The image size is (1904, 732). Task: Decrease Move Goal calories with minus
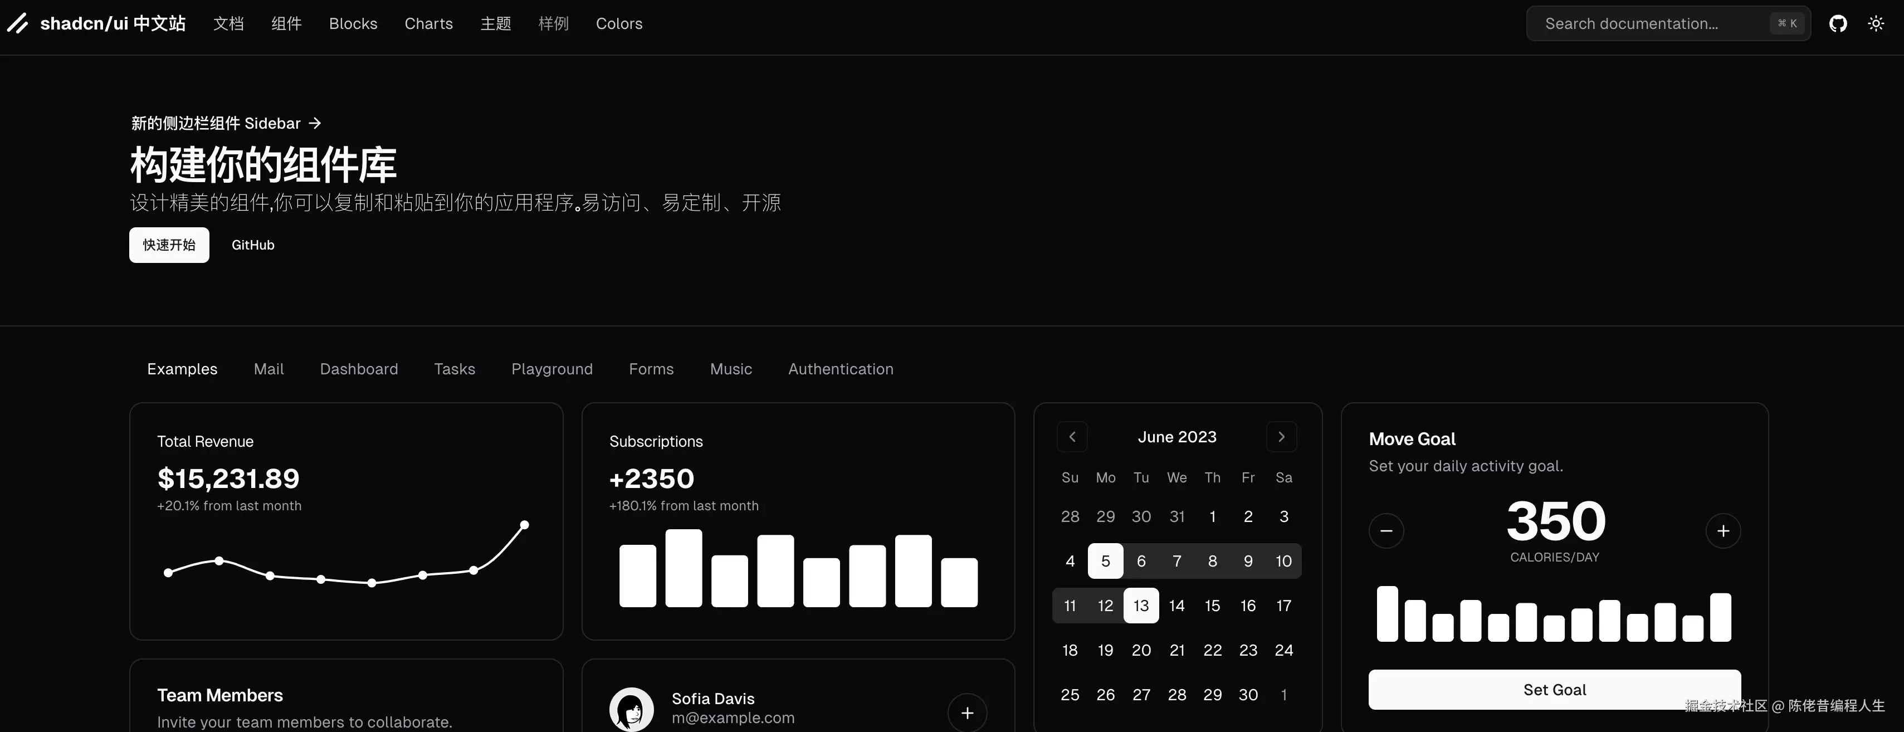click(1386, 531)
